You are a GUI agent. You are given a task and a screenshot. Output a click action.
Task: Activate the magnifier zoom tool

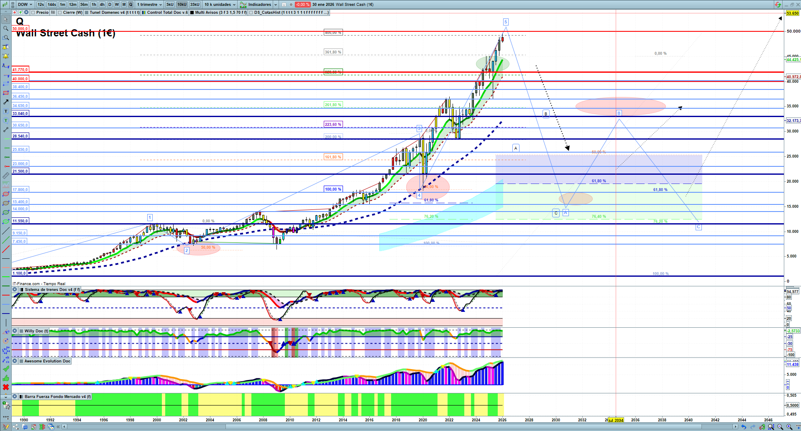tap(5, 28)
